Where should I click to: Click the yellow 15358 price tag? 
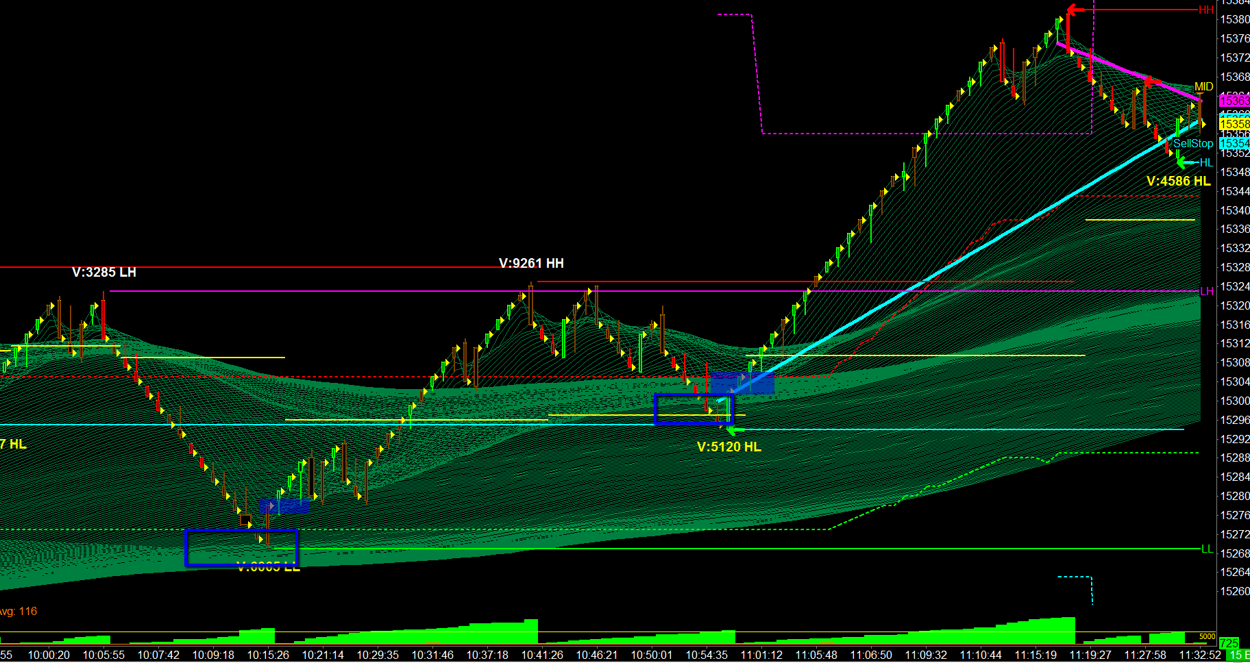[1234, 124]
